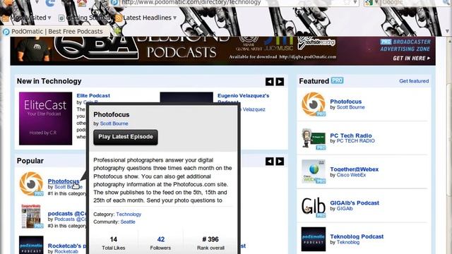
Task: Open the PC Tech Radio podcast title
Action: tap(351, 135)
